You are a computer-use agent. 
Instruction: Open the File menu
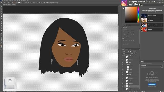[3, 1]
